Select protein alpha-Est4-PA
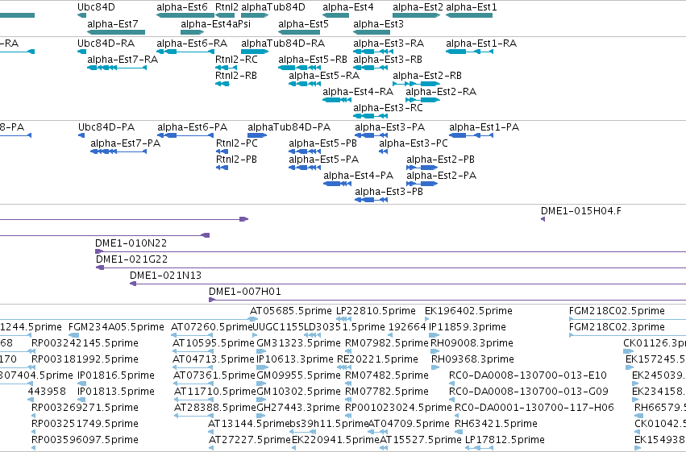686x452 pixels. click(358, 176)
